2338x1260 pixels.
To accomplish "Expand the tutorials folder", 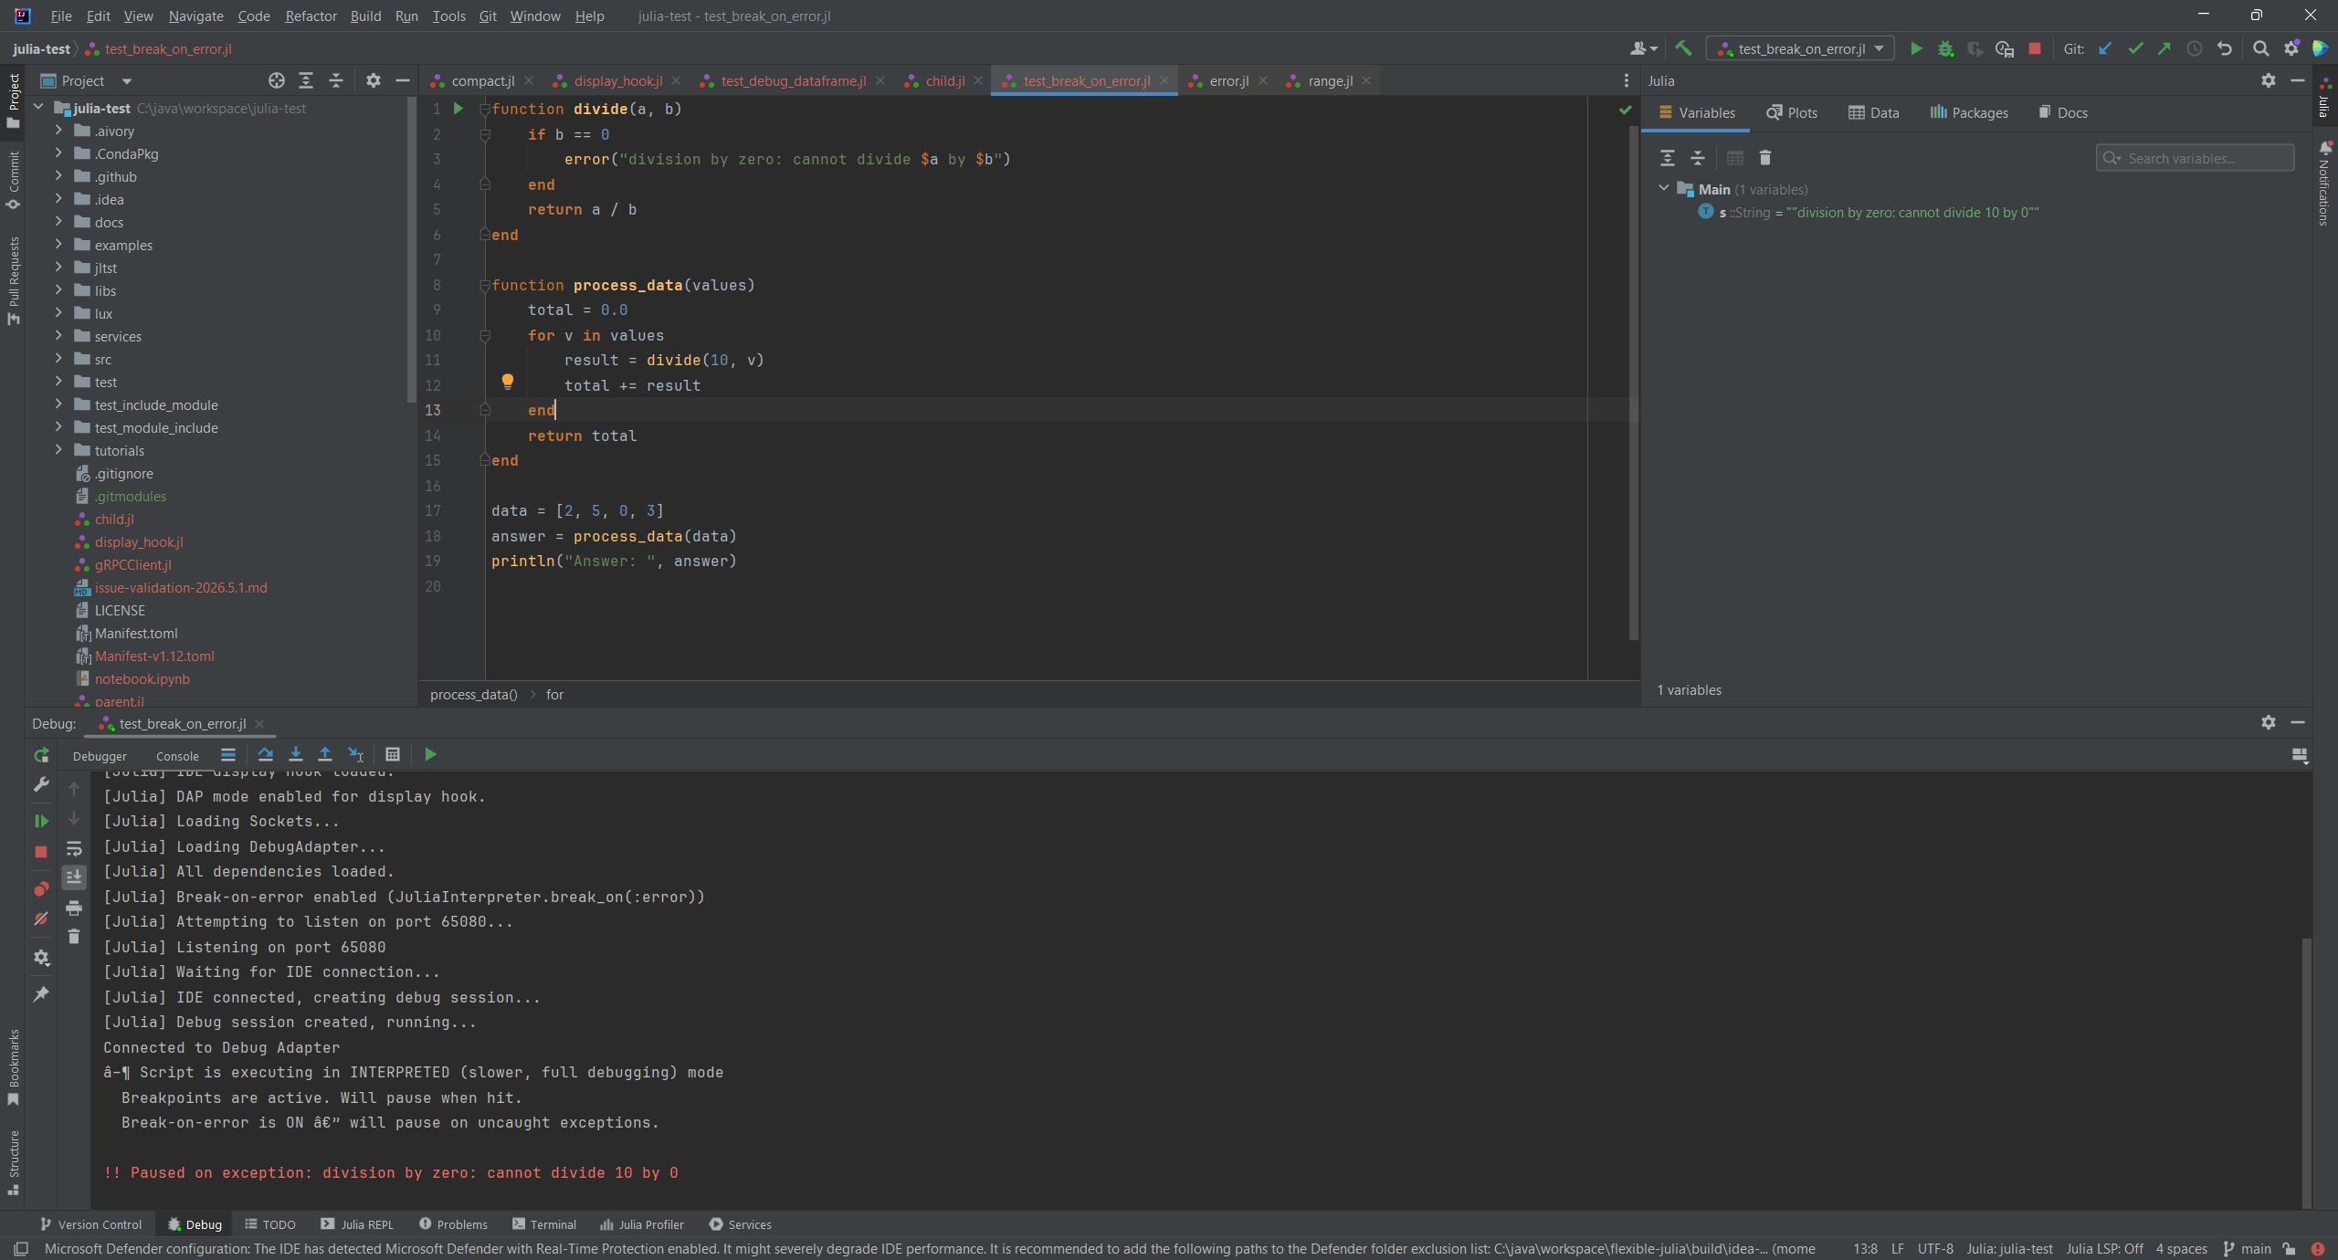I will pos(58,450).
